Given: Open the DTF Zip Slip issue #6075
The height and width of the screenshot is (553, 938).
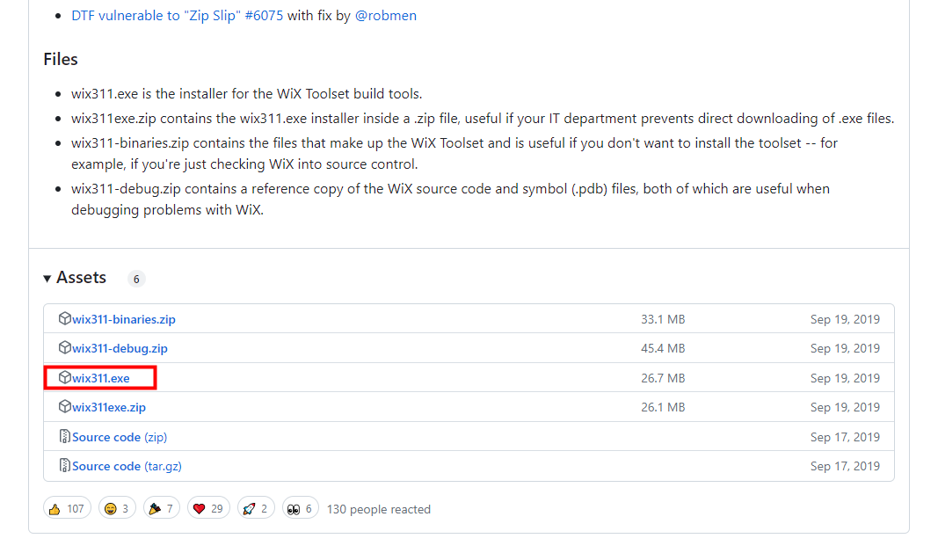Looking at the screenshot, I should (x=177, y=16).
